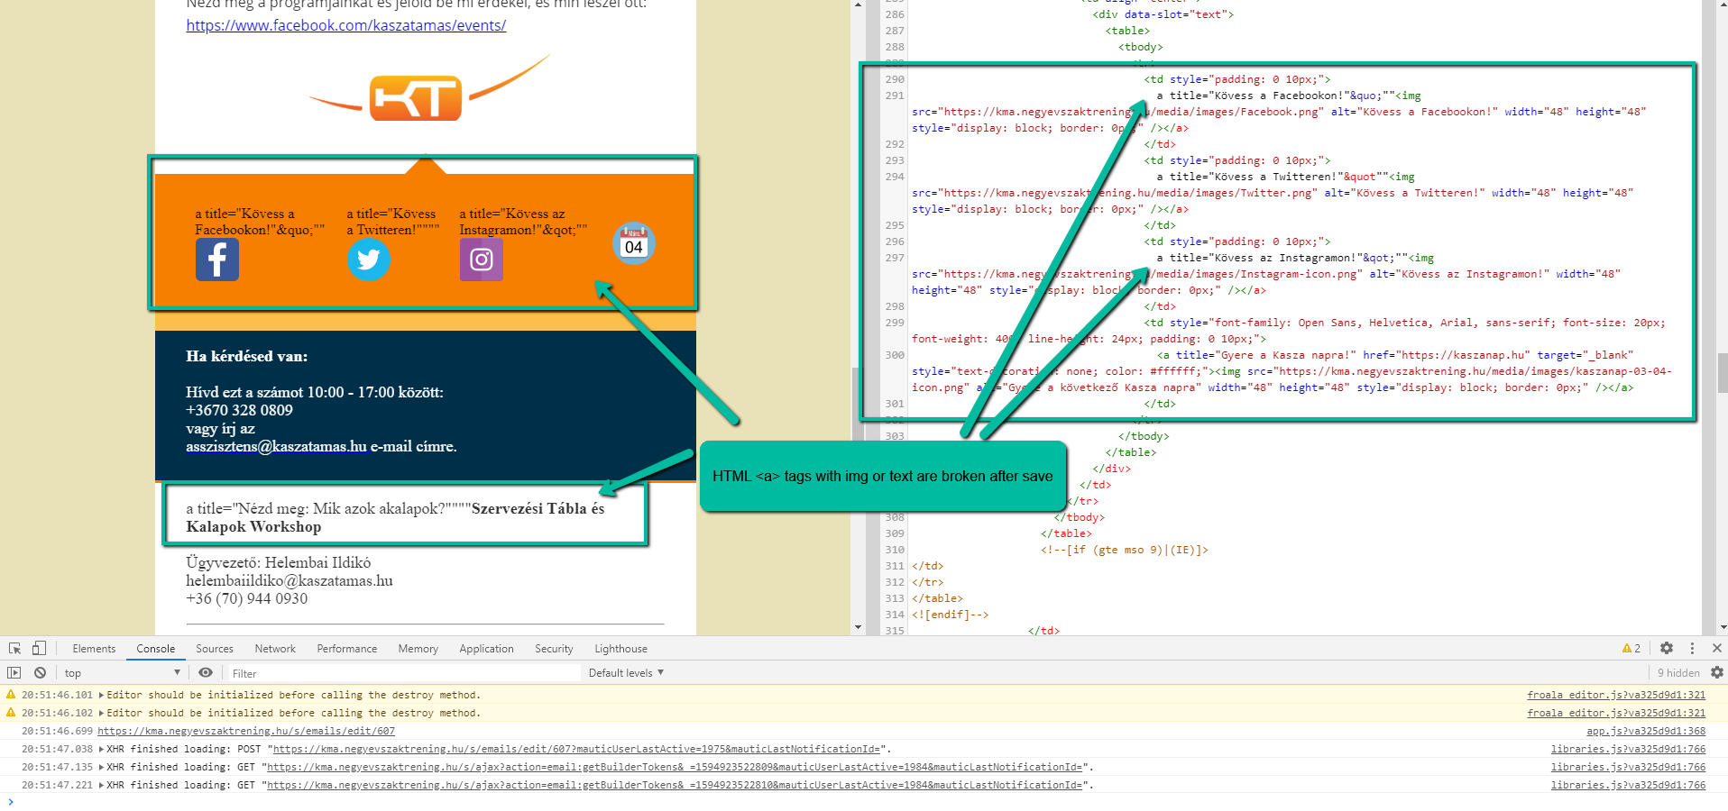Open console settings gear next to 9 hidden
Image resolution: width=1728 pixels, height=811 pixels.
click(x=1716, y=672)
